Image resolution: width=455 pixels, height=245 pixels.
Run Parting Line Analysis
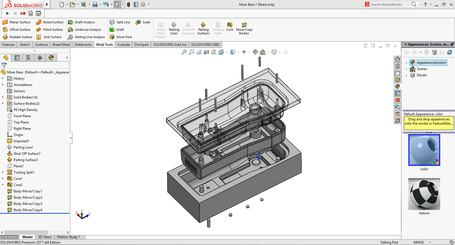(x=86, y=37)
